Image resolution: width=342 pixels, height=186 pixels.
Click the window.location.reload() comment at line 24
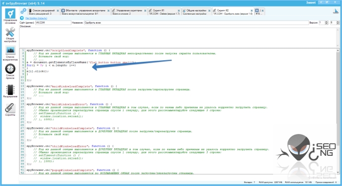pyautogui.click(x=58, y=116)
